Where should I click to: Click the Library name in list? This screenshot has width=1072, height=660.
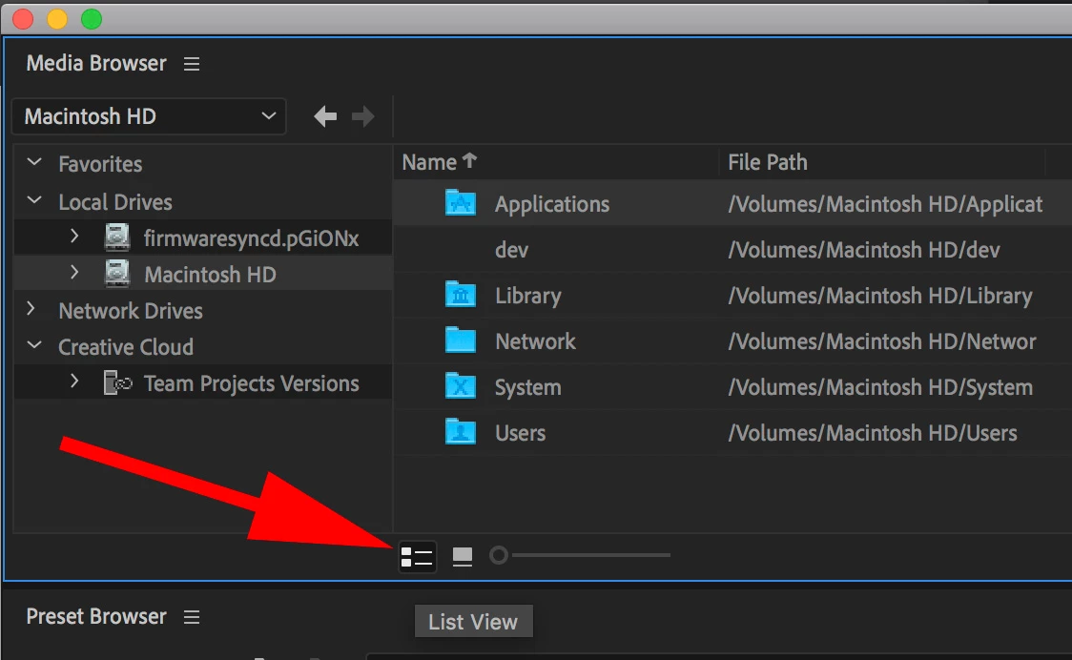click(x=527, y=297)
